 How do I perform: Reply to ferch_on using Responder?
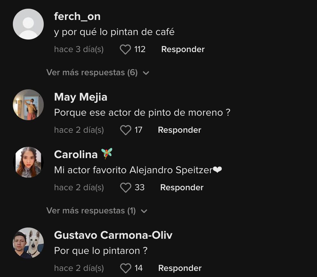[183, 49]
